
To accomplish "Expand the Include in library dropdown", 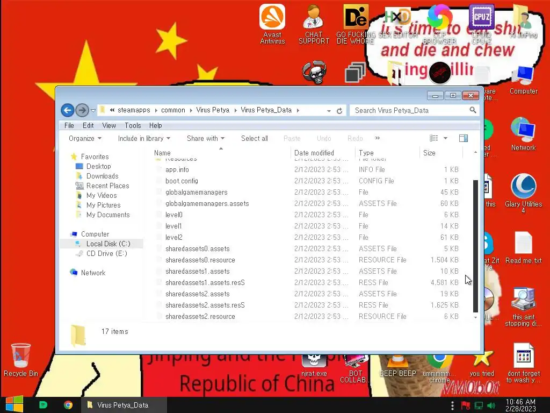I will [144, 138].
